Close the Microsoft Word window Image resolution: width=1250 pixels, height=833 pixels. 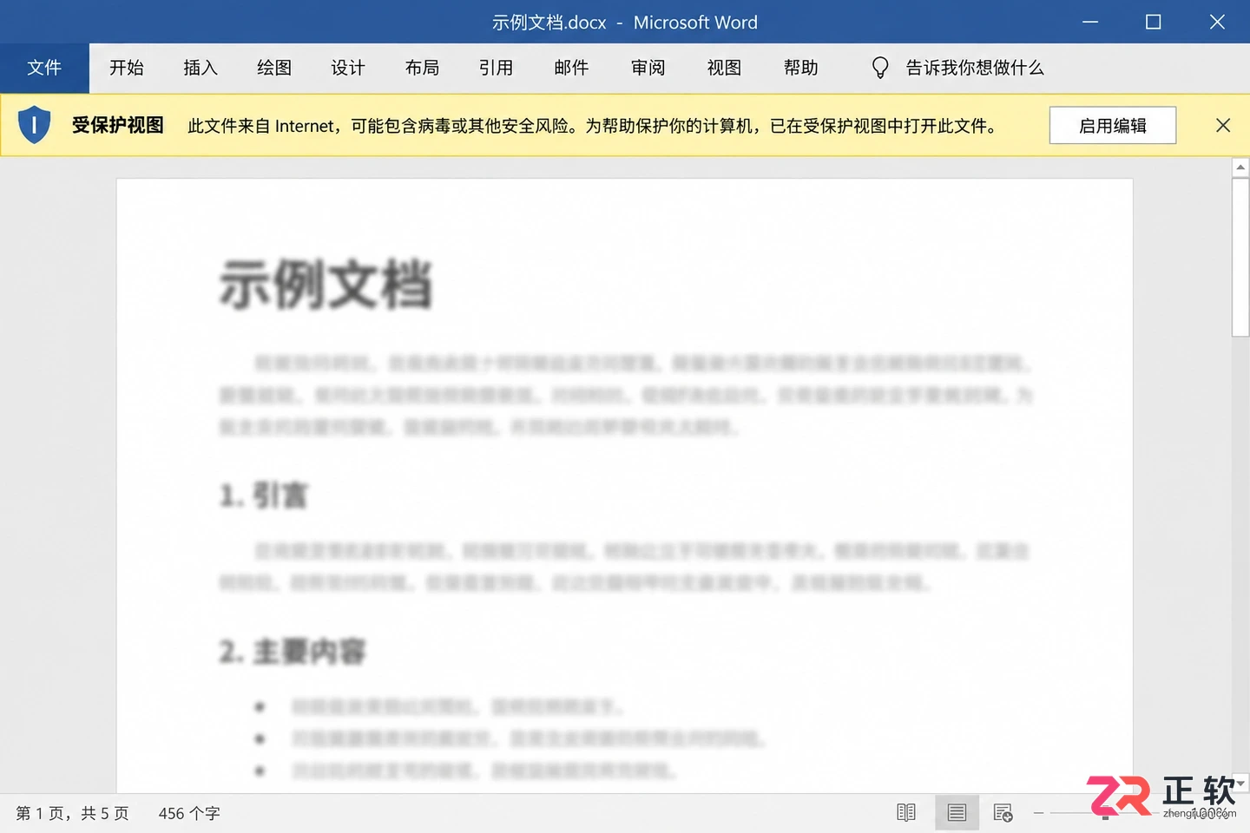tap(1217, 22)
